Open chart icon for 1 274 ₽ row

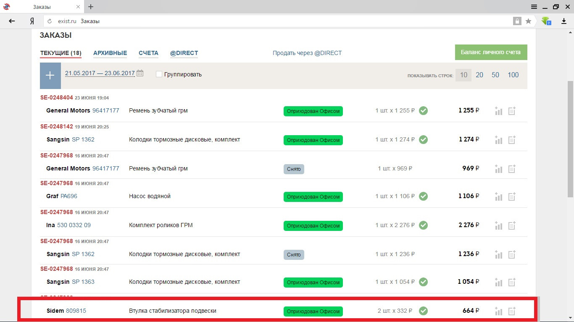tap(499, 140)
